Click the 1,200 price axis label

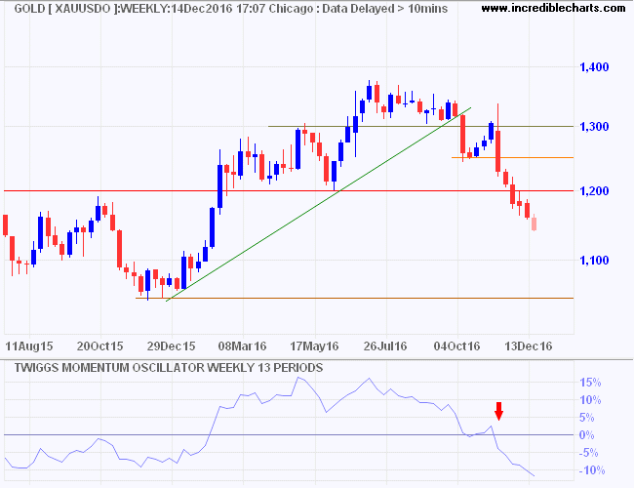594,191
